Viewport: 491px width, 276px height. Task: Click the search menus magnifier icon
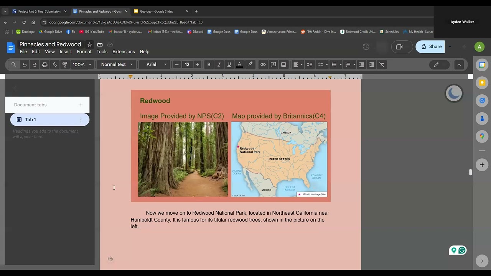coord(14,64)
